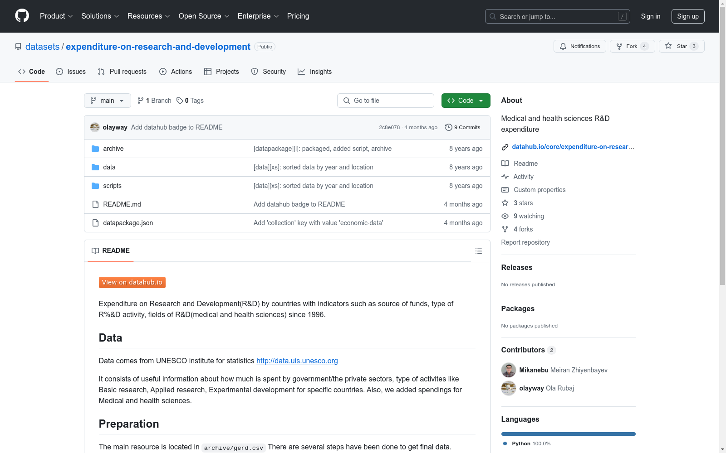Fork the repository
Image resolution: width=726 pixels, height=453 pixels.
point(632,46)
